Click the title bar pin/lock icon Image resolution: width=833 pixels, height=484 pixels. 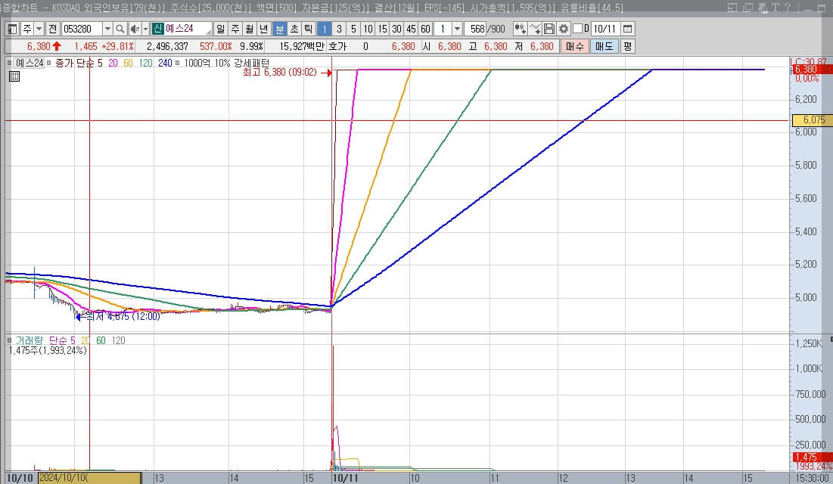(763, 8)
